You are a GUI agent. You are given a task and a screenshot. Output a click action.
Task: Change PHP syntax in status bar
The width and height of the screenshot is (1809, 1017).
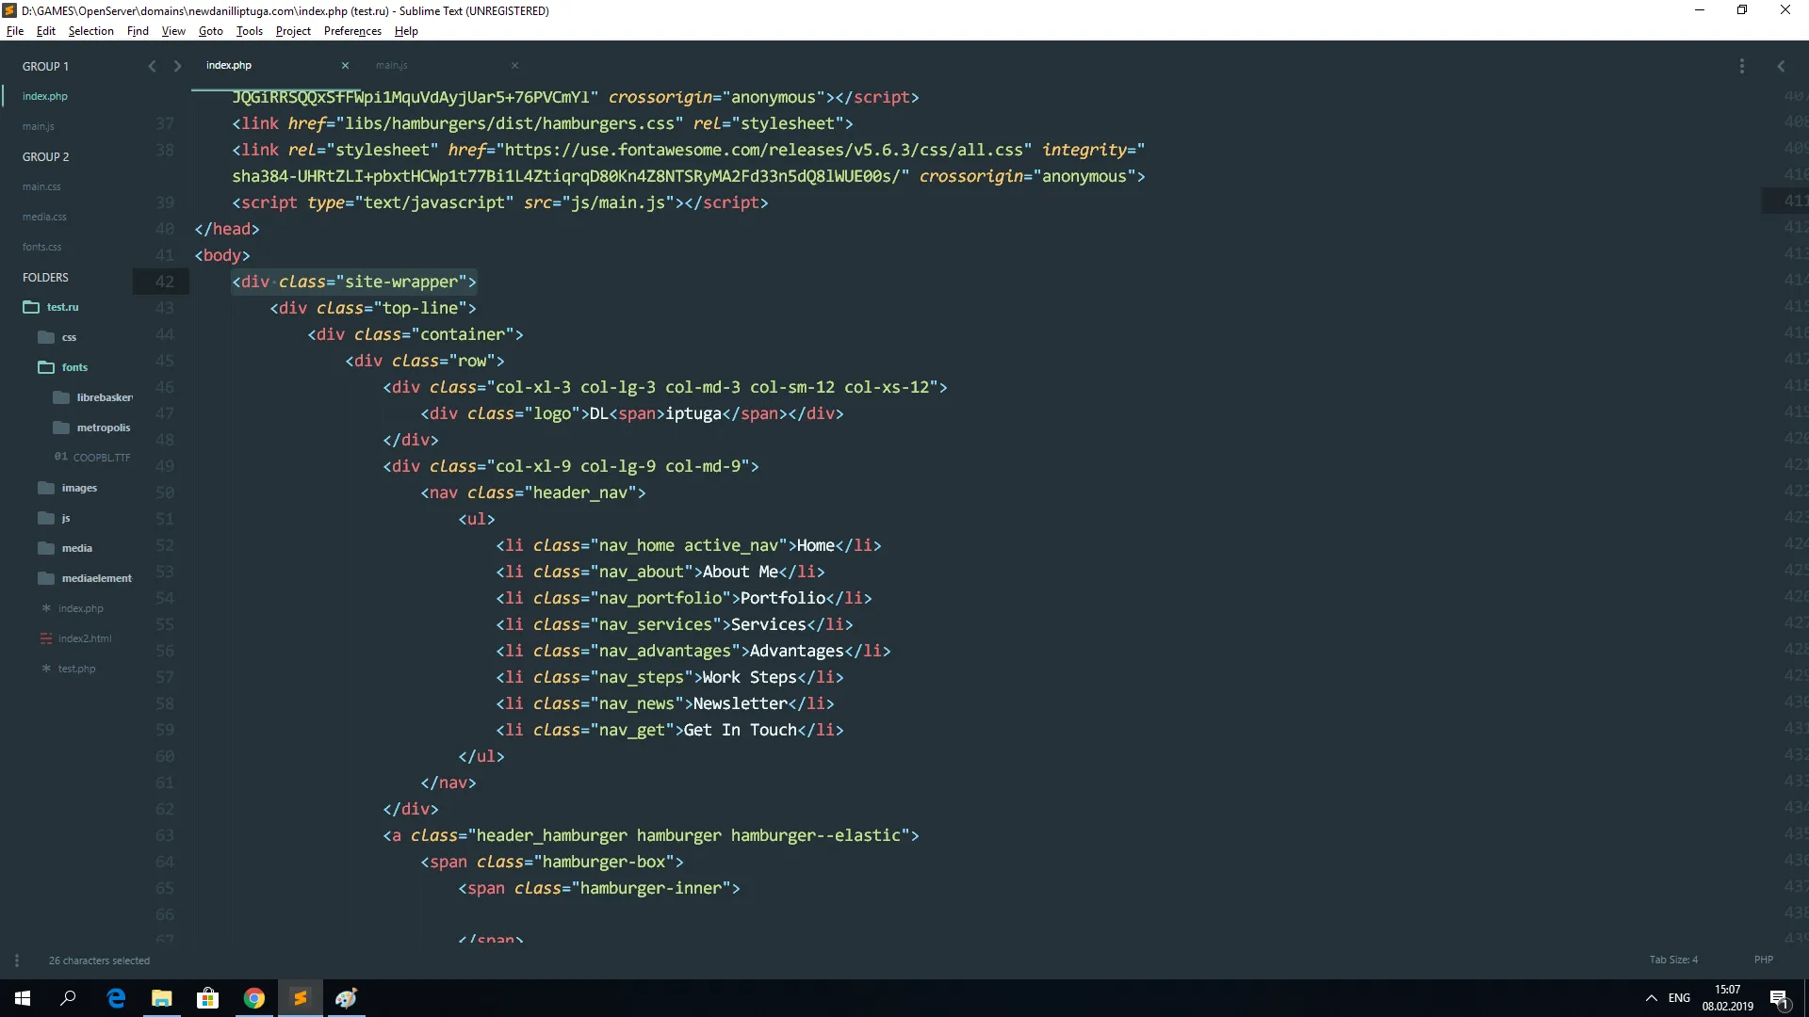[x=1763, y=960]
